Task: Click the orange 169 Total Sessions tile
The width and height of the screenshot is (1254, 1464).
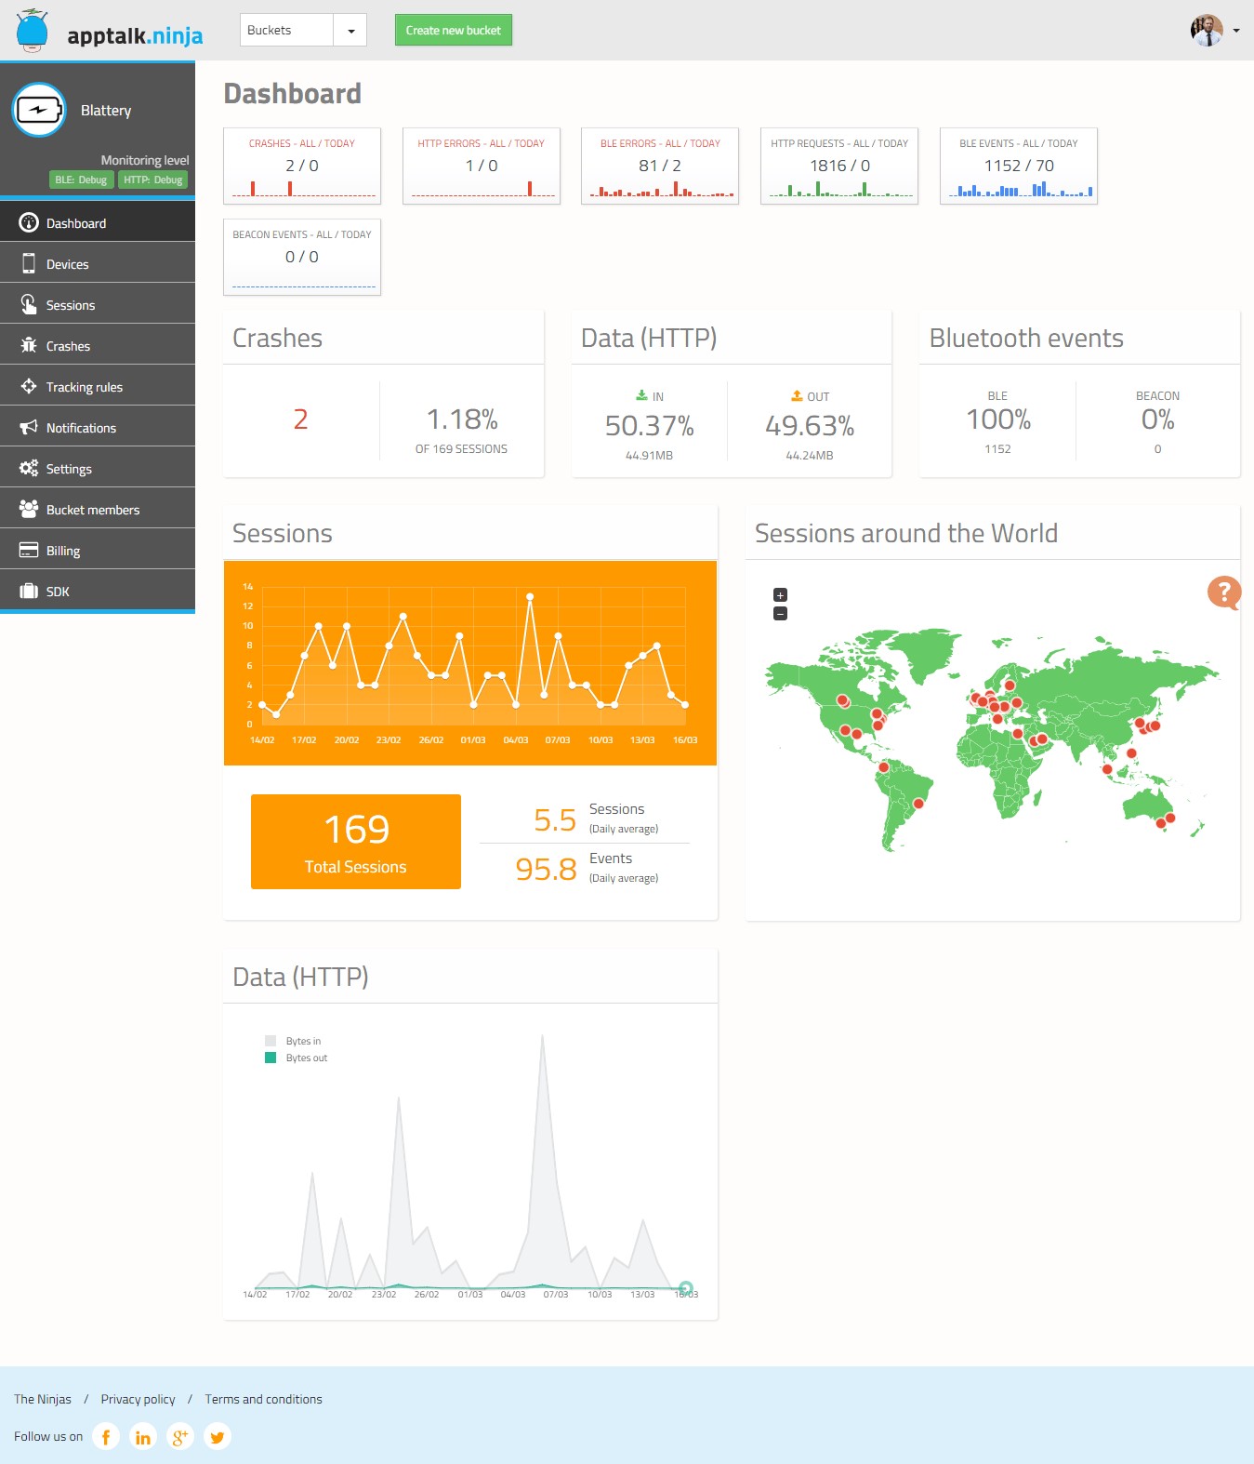Action: click(x=356, y=842)
